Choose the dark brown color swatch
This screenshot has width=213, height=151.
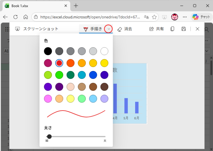click(104, 87)
